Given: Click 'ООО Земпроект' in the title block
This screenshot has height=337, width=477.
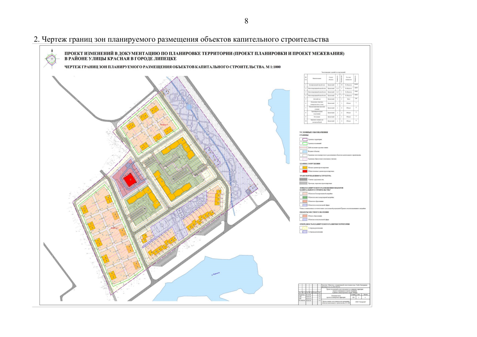Looking at the screenshot, I should point(361,302).
